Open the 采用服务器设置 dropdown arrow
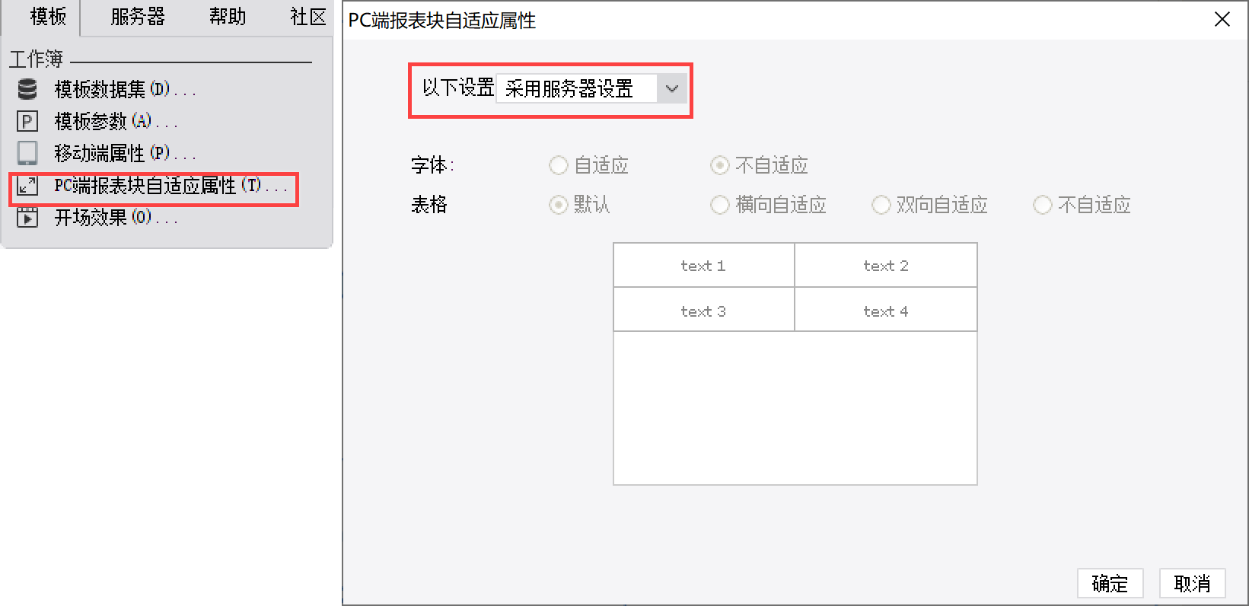Screen dimensions: 1249x606 pos(671,89)
